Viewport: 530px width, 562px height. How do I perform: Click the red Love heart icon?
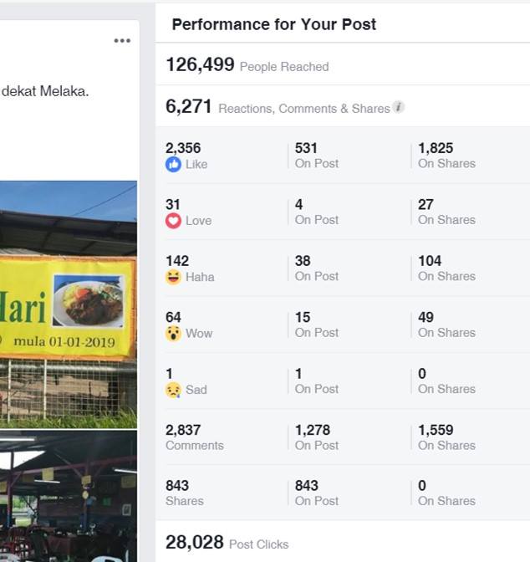tap(173, 221)
